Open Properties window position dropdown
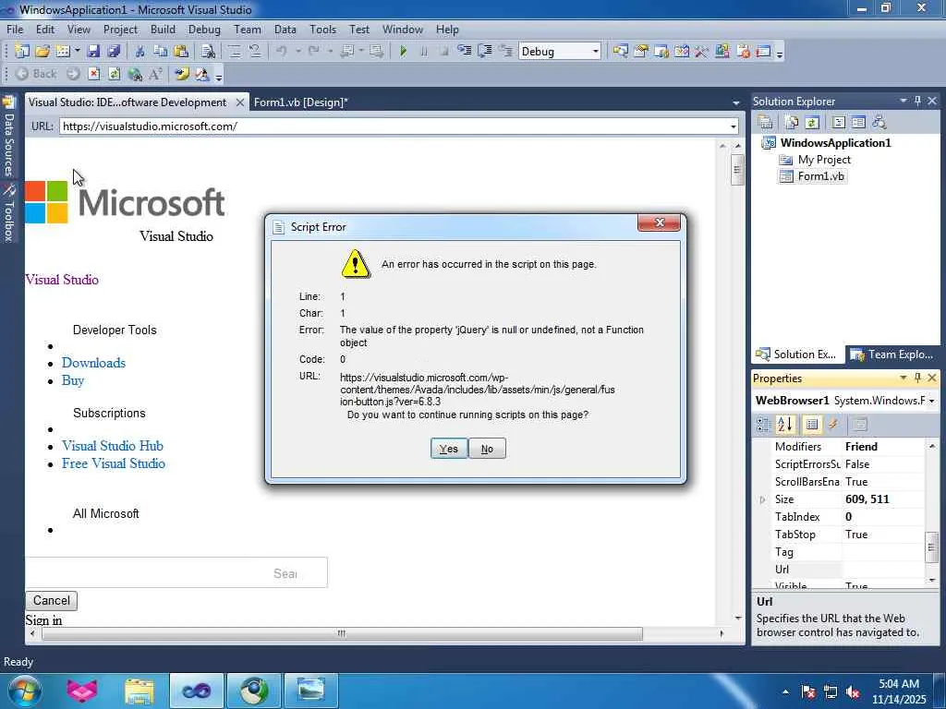Image resolution: width=946 pixels, height=709 pixels. point(904,378)
